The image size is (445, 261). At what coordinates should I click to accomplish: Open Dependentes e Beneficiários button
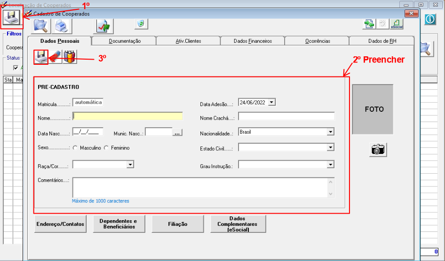click(119, 224)
